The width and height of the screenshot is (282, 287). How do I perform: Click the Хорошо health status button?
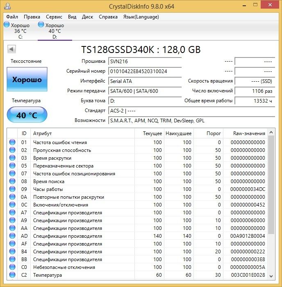(x=27, y=79)
